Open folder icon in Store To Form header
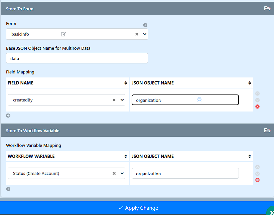 click(267, 8)
